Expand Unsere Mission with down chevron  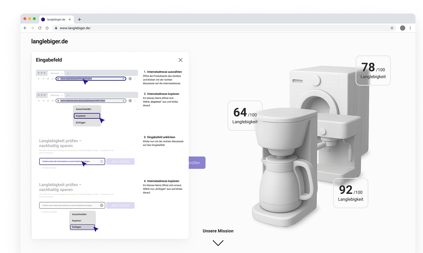click(x=218, y=243)
